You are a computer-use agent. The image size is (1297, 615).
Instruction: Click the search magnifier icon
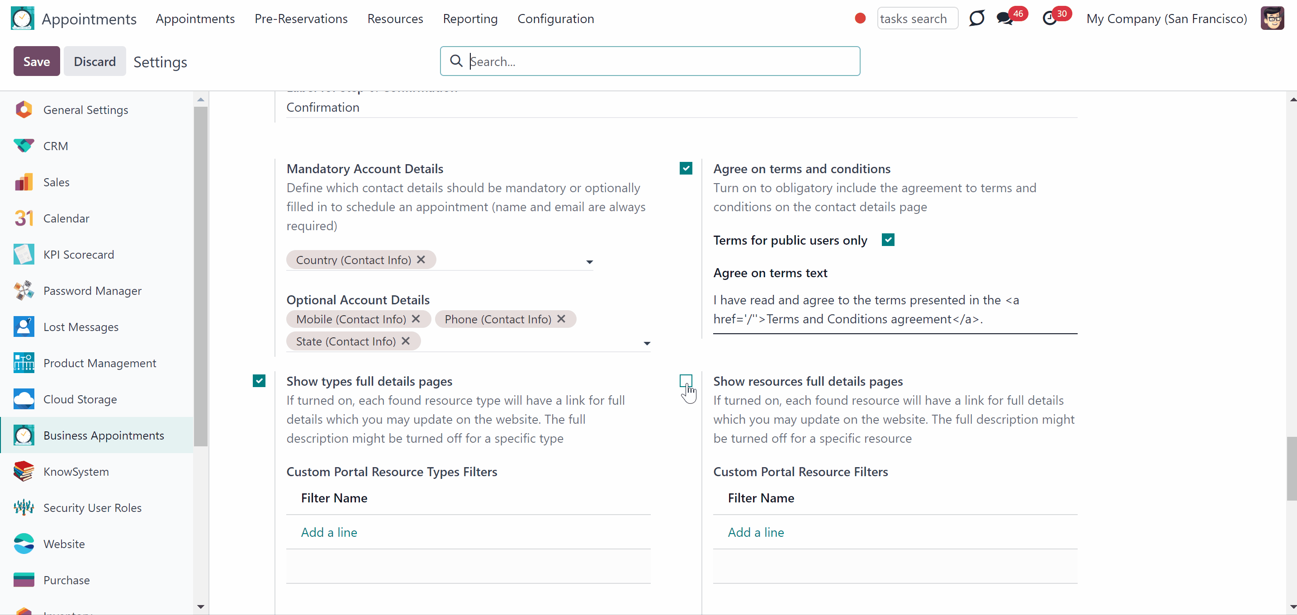(456, 61)
